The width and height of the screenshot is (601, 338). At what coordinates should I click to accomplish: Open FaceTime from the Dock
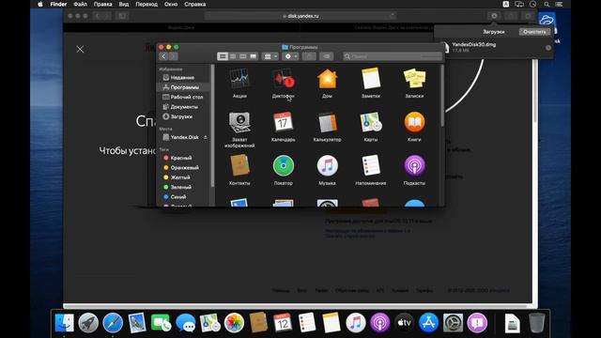[x=161, y=323]
